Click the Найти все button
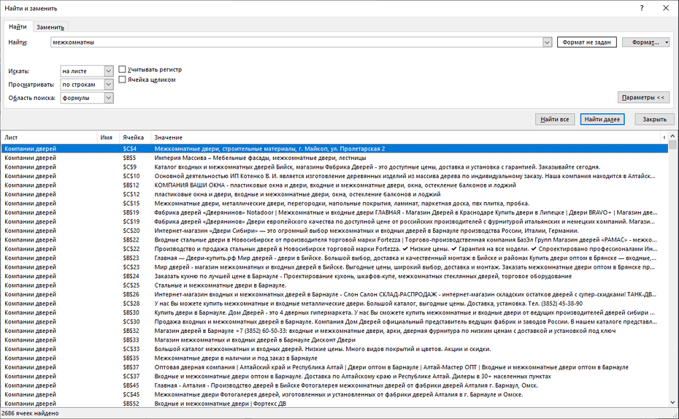 coord(555,119)
